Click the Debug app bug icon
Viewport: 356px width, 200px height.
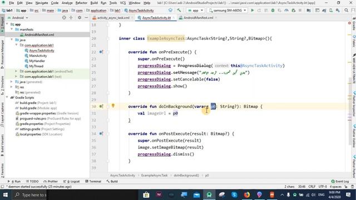273,11
